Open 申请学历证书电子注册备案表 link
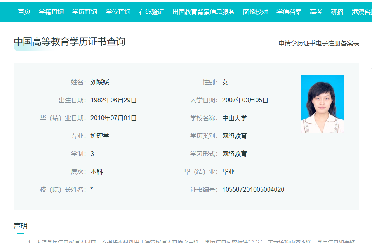Screen dimensions: 372x243 click(x=319, y=44)
